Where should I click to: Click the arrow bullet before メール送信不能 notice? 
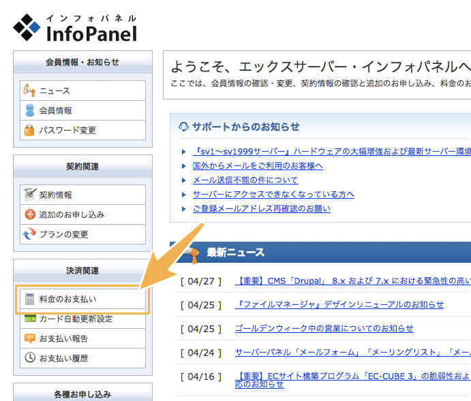(184, 180)
